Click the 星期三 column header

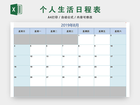pyautogui.click(x=70, y=31)
